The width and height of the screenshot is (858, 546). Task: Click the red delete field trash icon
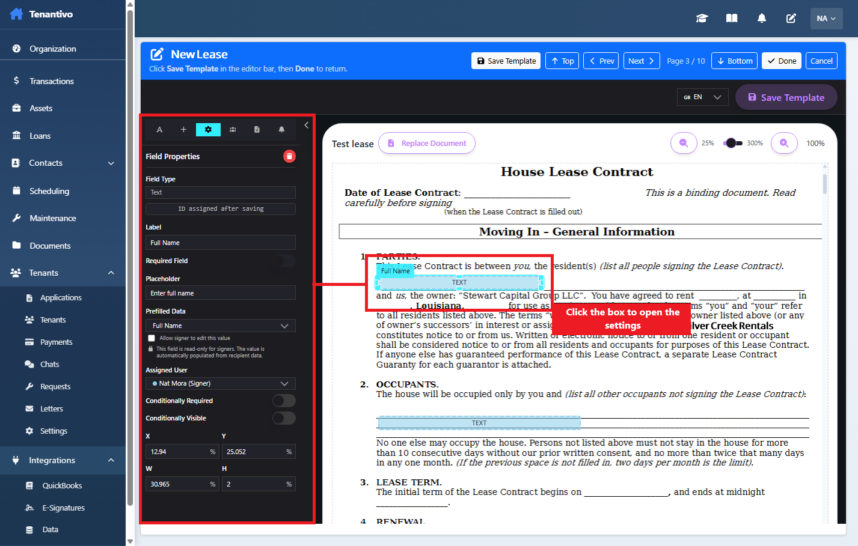point(289,156)
